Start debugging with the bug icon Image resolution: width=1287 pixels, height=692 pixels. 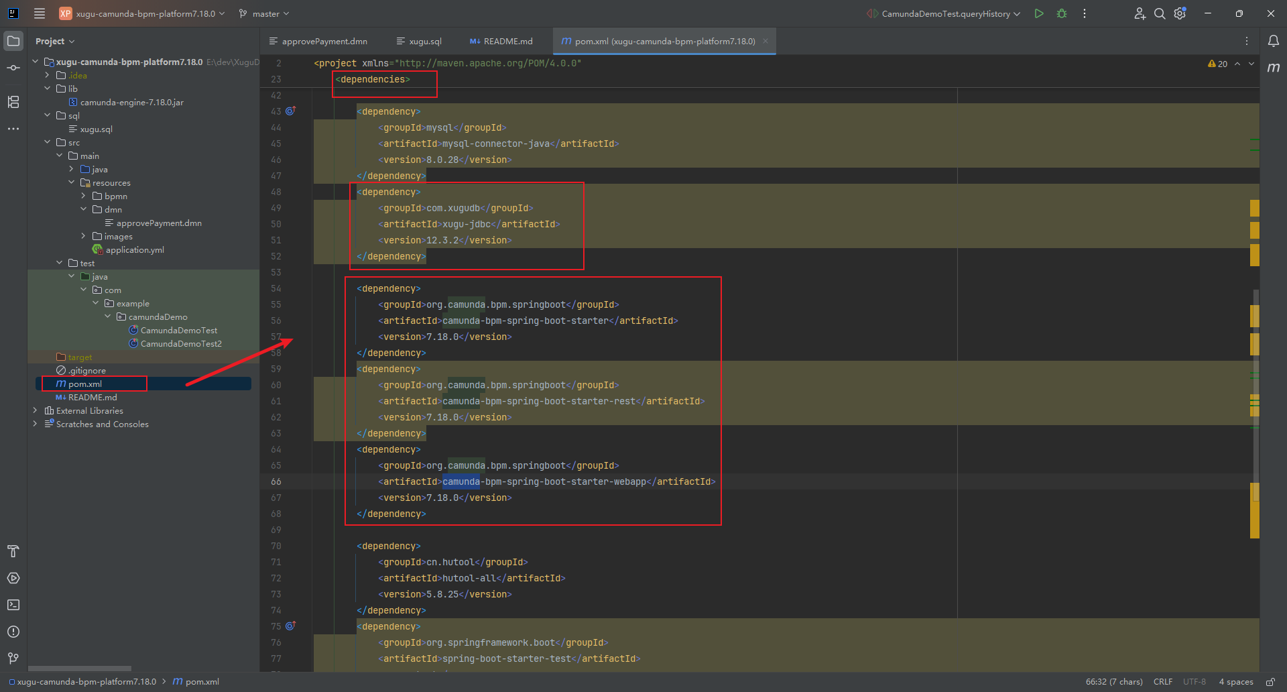(1062, 13)
